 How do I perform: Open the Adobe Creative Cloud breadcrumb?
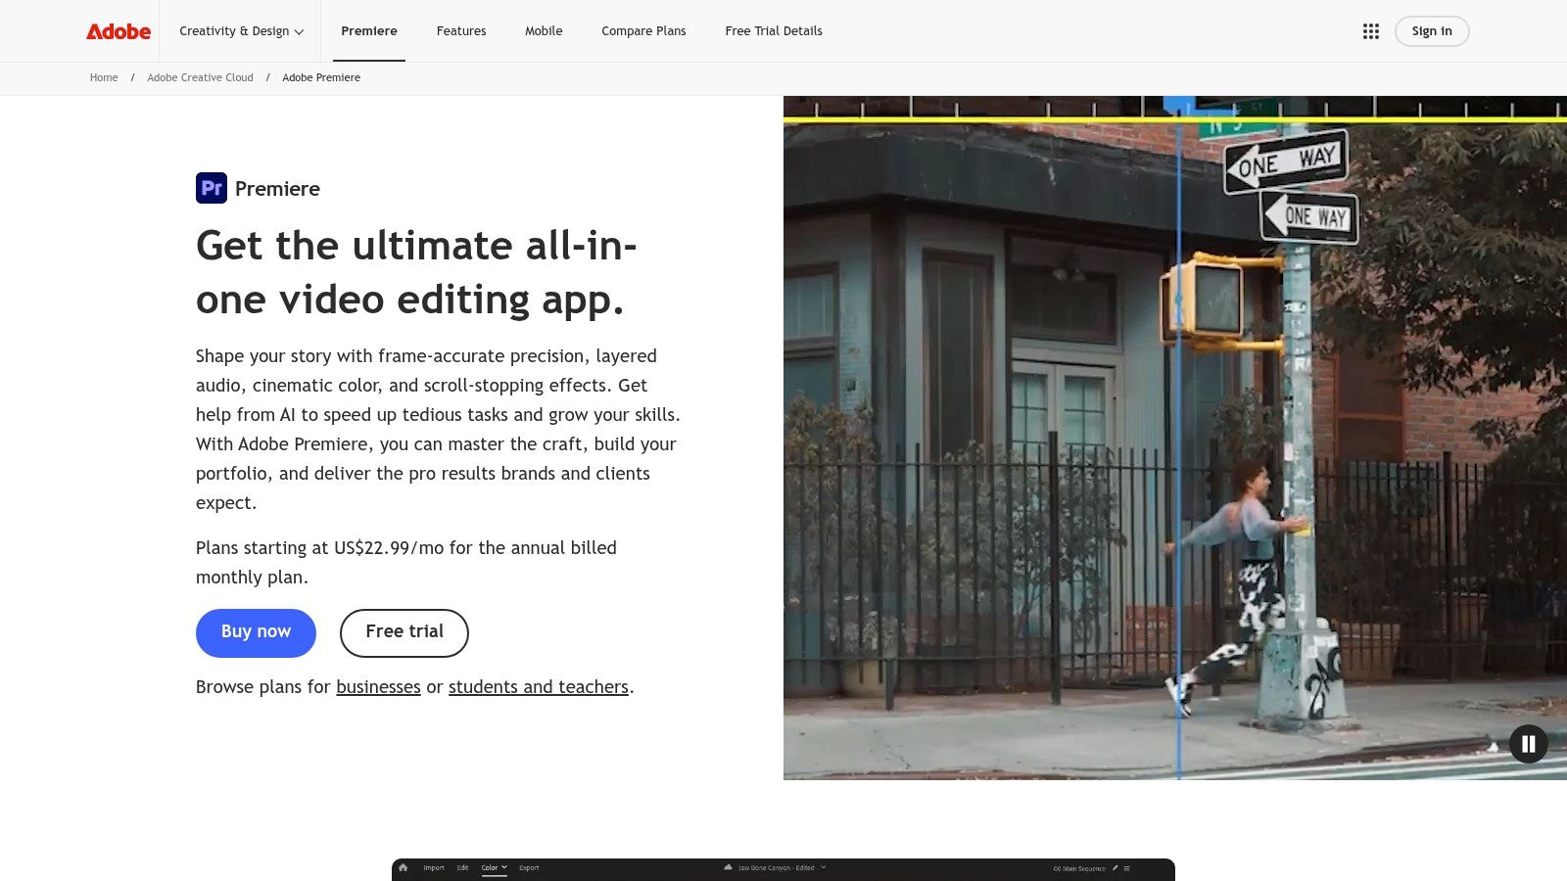[200, 77]
